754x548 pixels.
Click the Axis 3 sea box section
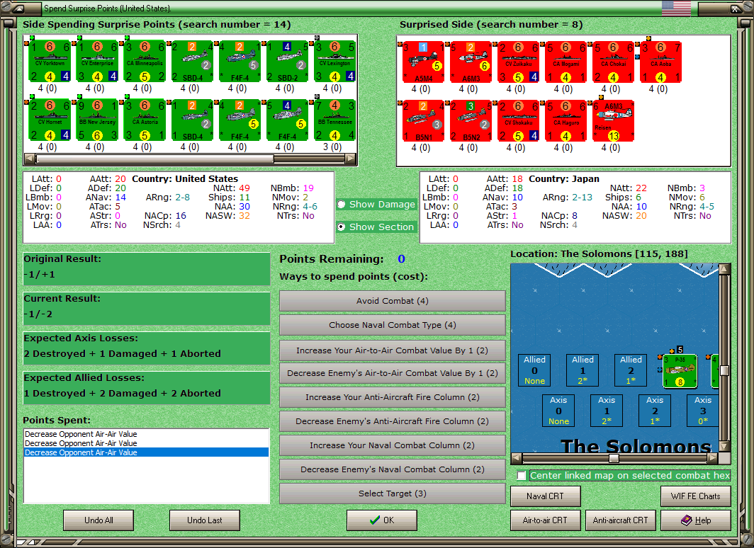[702, 411]
